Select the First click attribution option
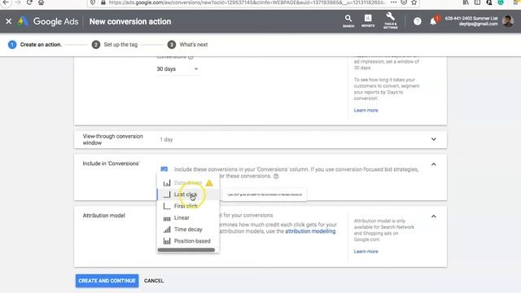 tap(188, 206)
